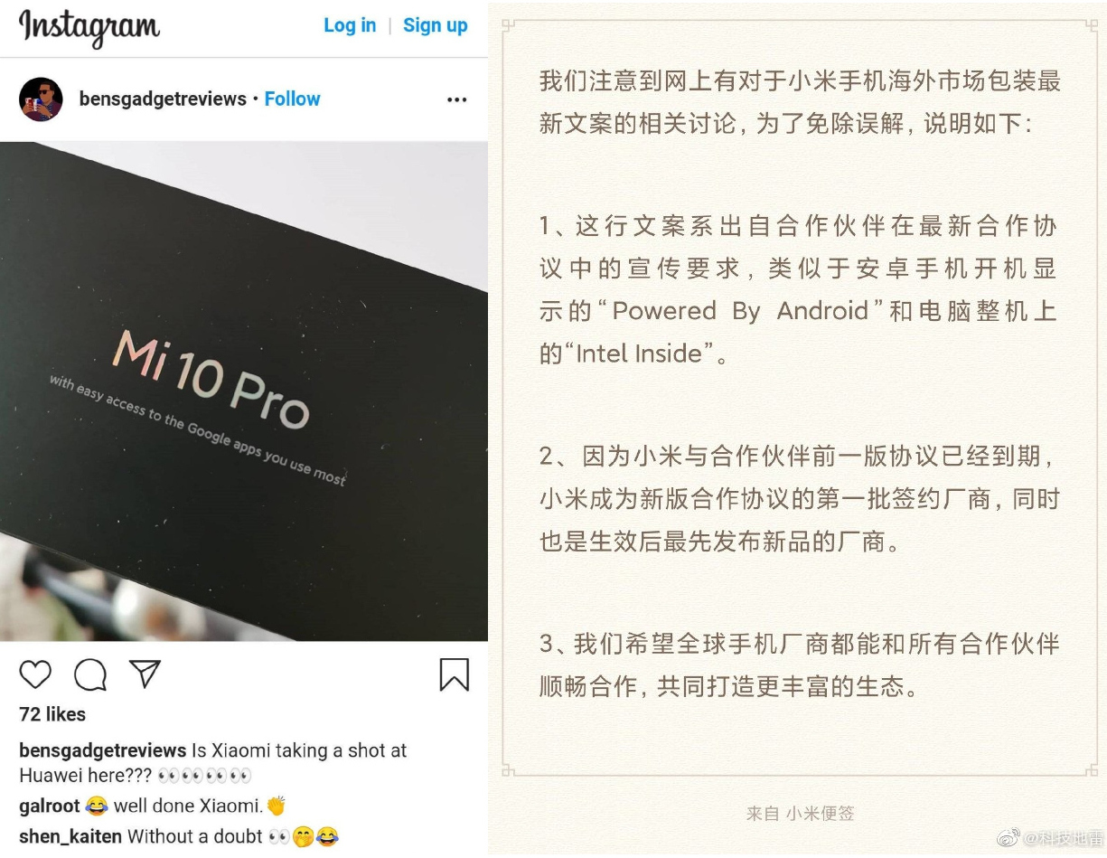The height and width of the screenshot is (858, 1107).
Task: Click the 小米便签 source label
Action: (x=820, y=813)
